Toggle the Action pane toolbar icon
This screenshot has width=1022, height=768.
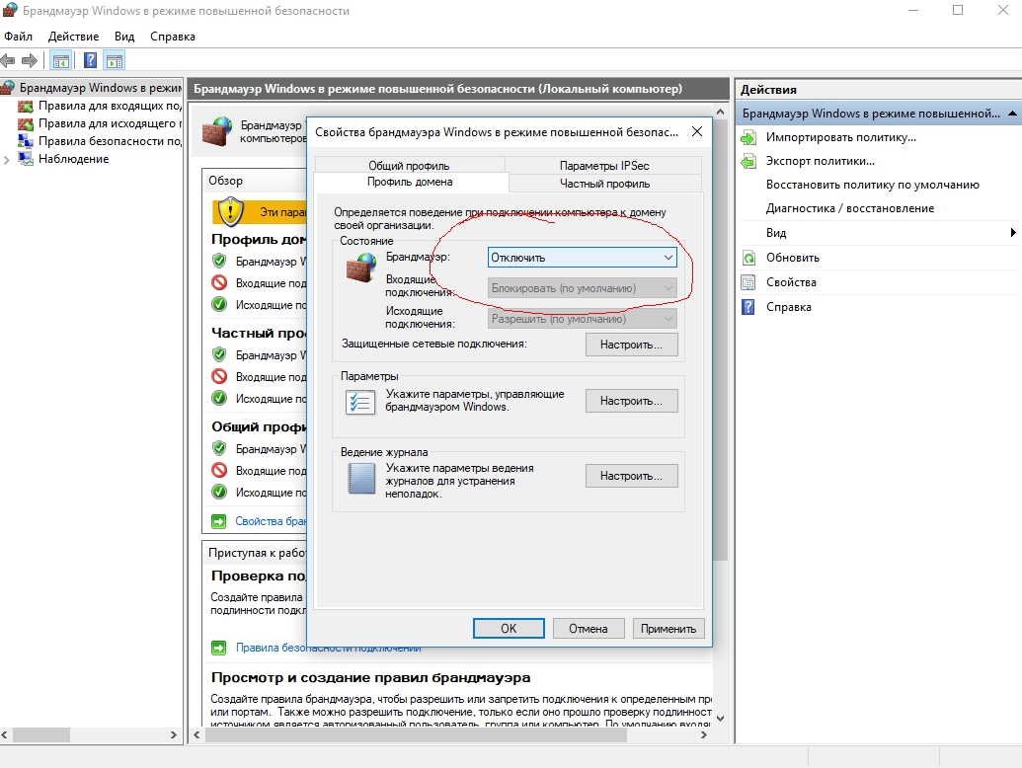(115, 61)
